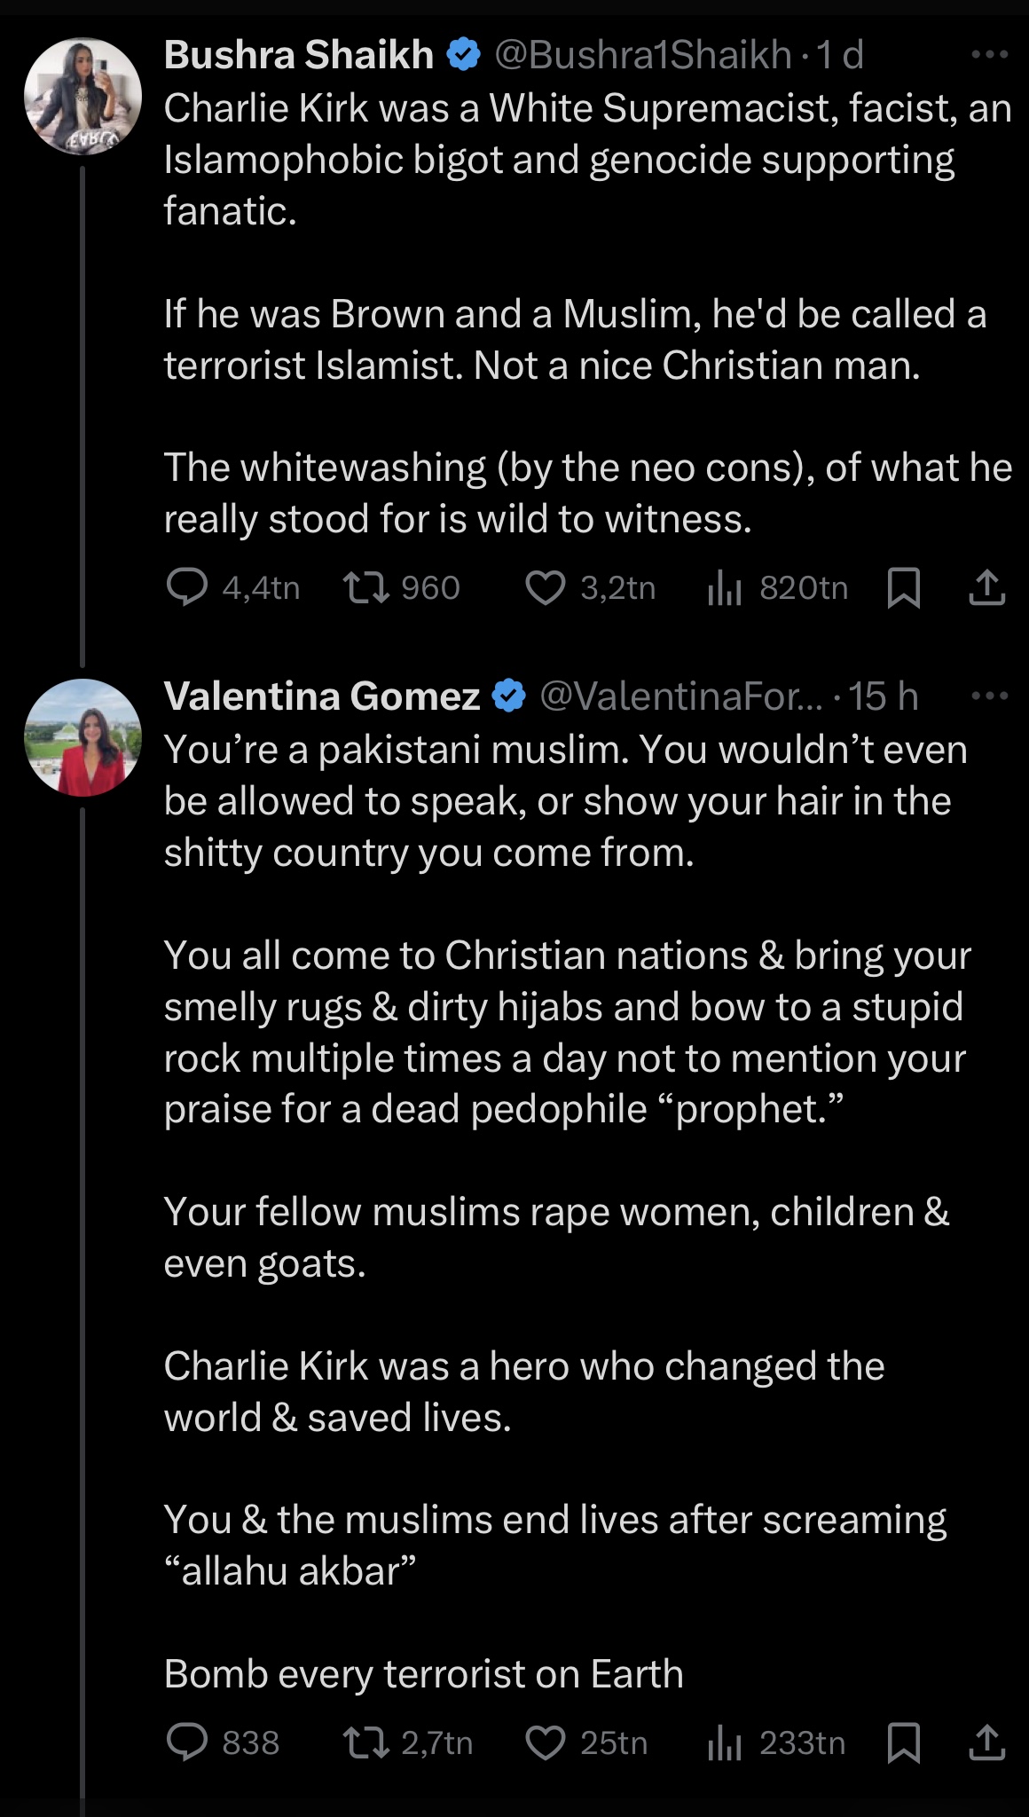
Task: Repost Bushra Shaikh's post
Action: tap(366, 587)
